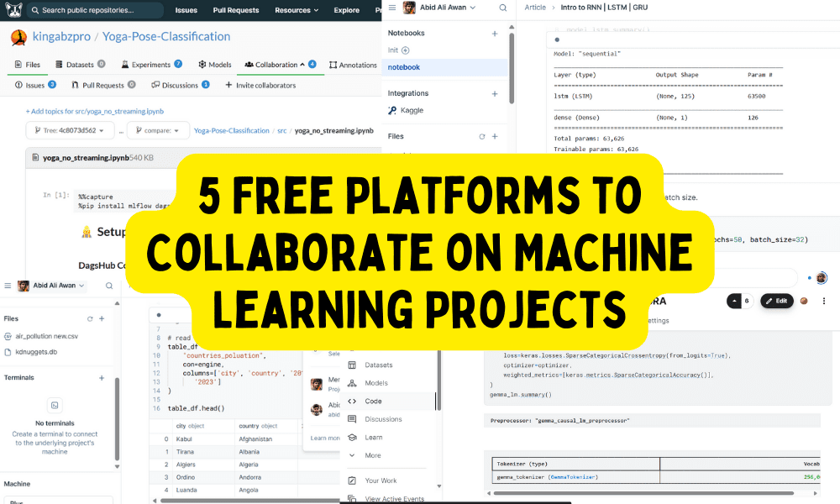Open the Resources dropdown in top navigation
The height and width of the screenshot is (504, 840).
(x=297, y=11)
